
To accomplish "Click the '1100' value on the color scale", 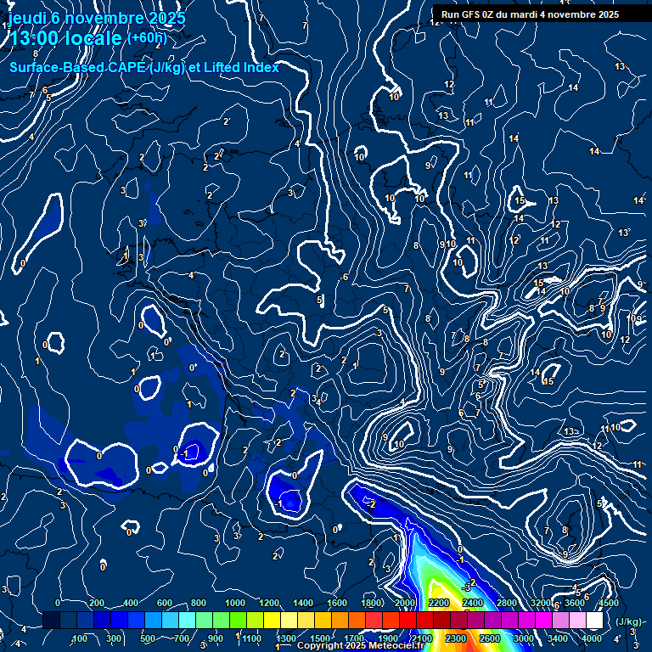I will [x=251, y=638].
